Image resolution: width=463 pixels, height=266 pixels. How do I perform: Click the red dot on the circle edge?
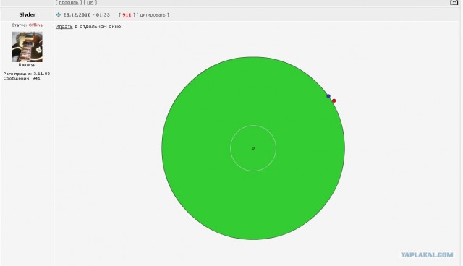pyautogui.click(x=334, y=101)
